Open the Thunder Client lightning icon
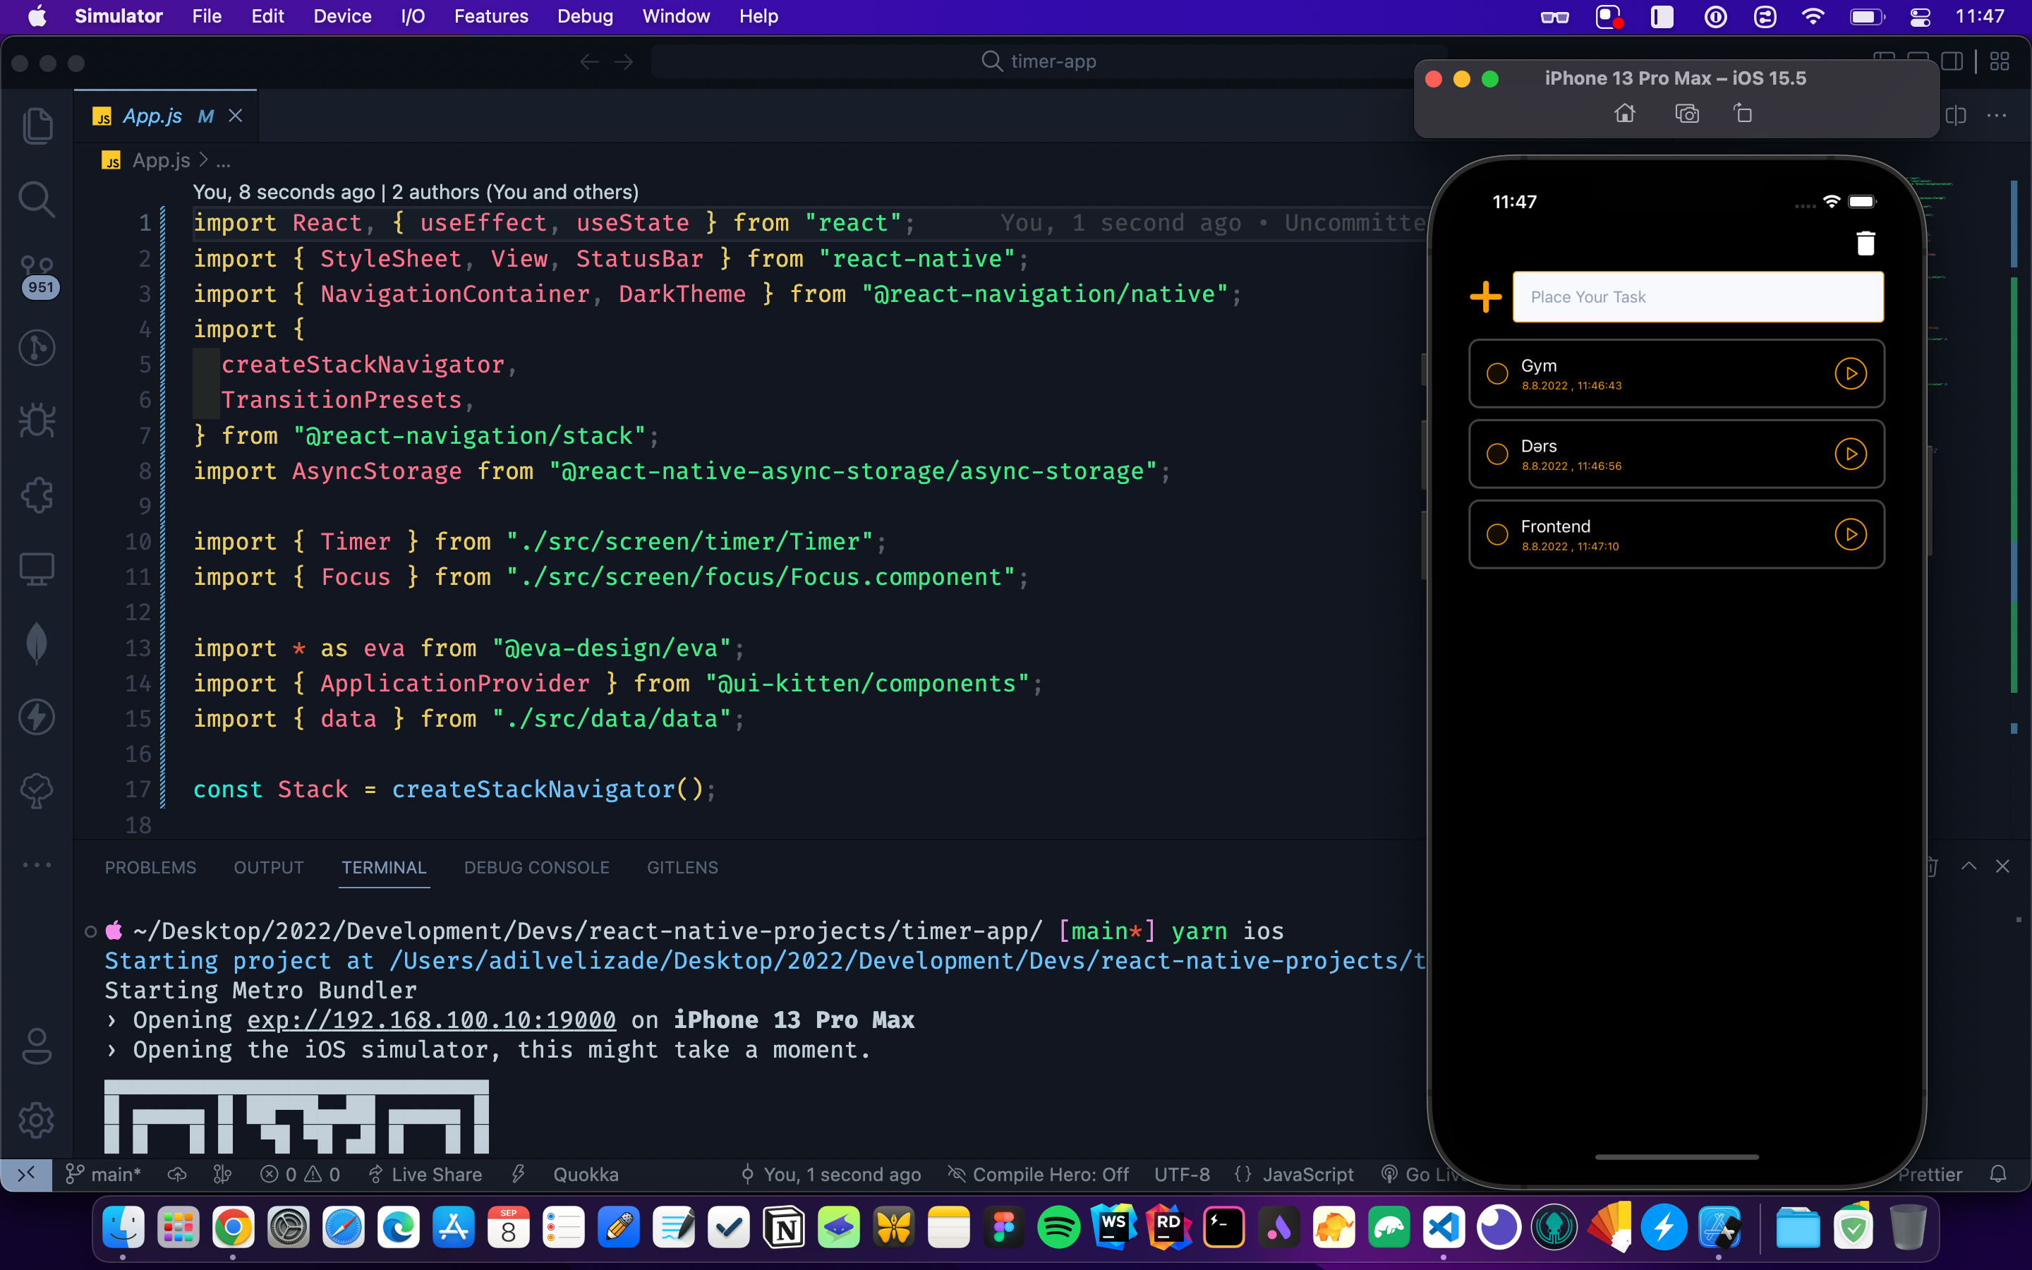Image resolution: width=2032 pixels, height=1270 pixels. point(37,716)
